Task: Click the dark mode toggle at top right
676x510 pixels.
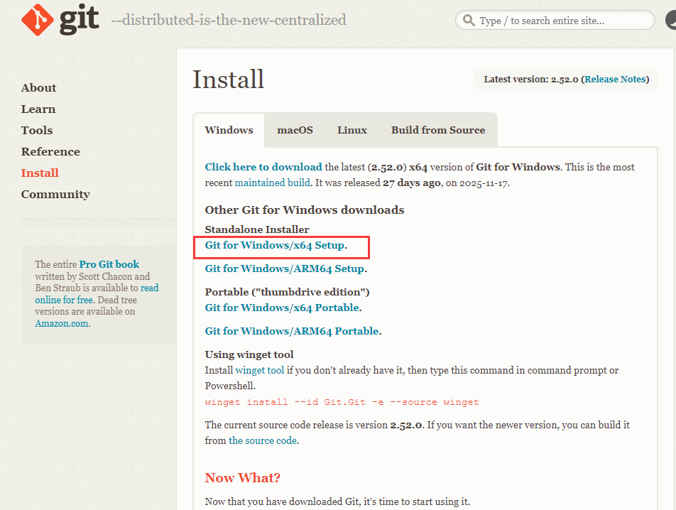Action: tap(671, 21)
